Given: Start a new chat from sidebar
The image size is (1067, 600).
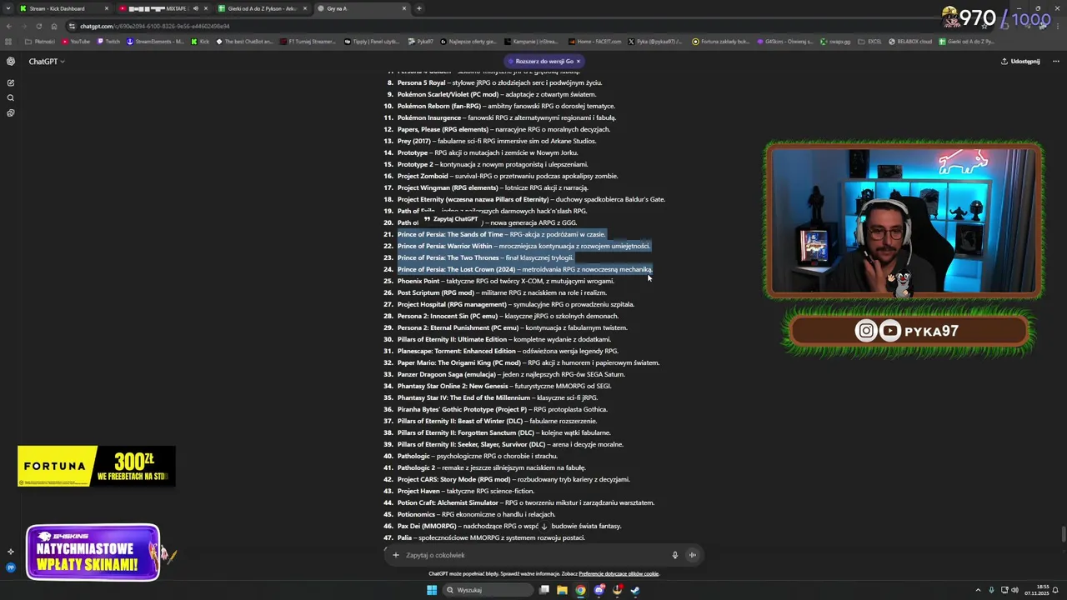Looking at the screenshot, I should [x=11, y=82].
